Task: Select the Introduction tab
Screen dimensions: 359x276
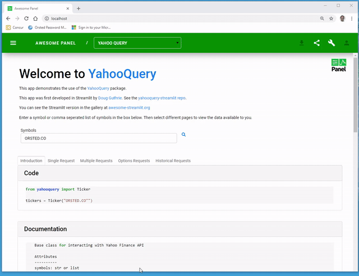Action: pos(31,160)
